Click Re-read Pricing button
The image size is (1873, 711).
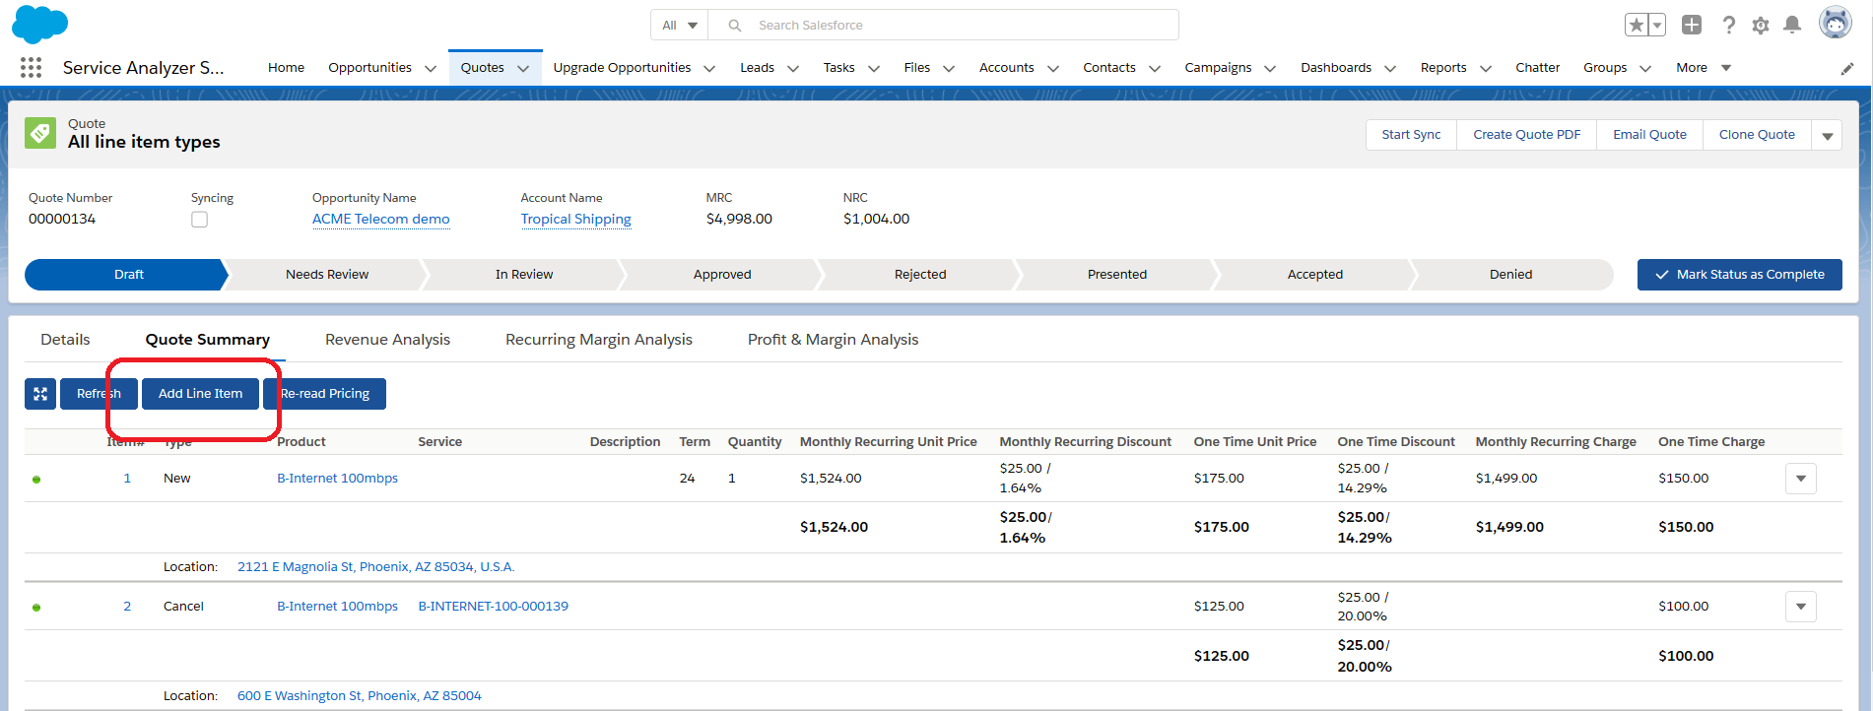coord(324,394)
